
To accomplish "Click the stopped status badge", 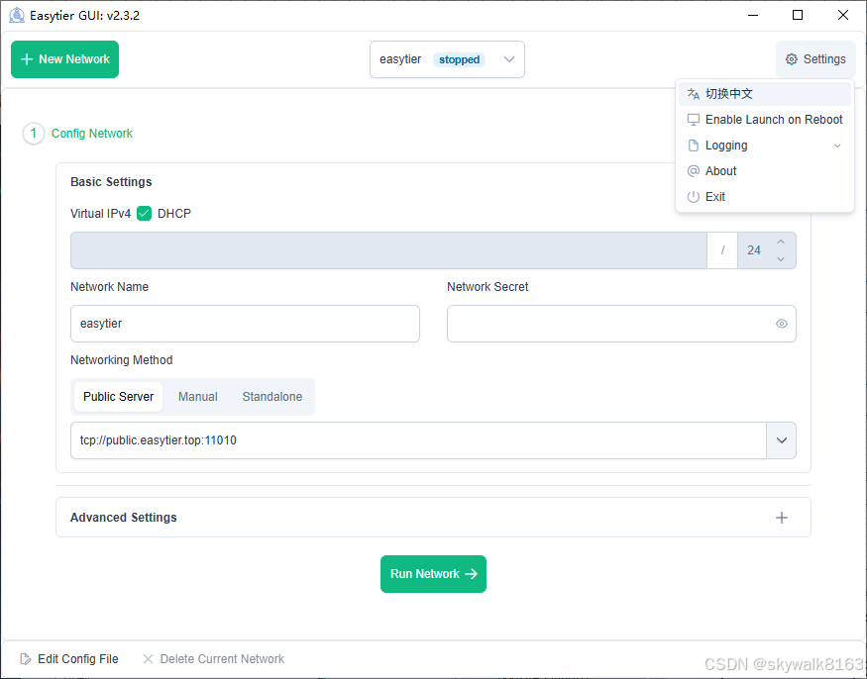I will [459, 59].
